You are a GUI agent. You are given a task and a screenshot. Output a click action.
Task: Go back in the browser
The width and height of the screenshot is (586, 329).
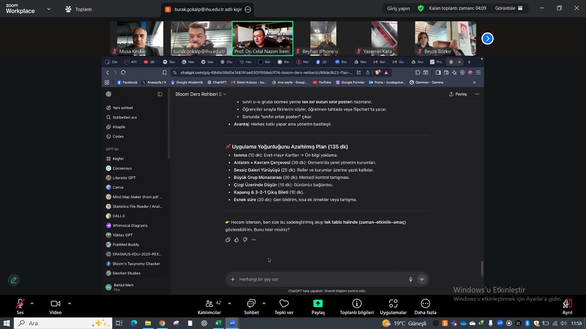tap(108, 72)
